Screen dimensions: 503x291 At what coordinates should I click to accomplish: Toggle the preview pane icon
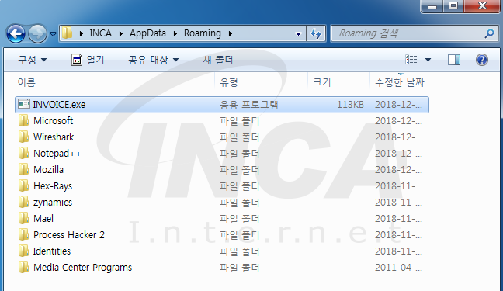point(454,60)
